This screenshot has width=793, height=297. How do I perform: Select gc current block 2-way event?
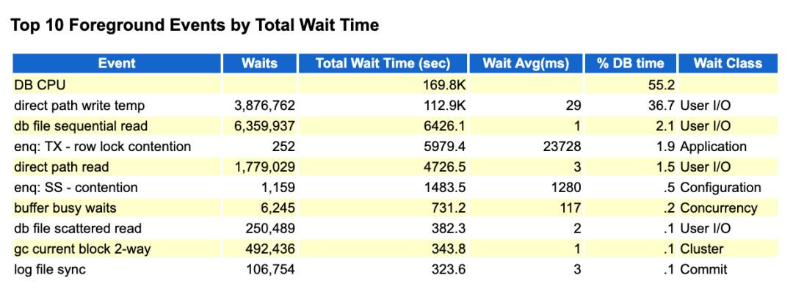(82, 249)
